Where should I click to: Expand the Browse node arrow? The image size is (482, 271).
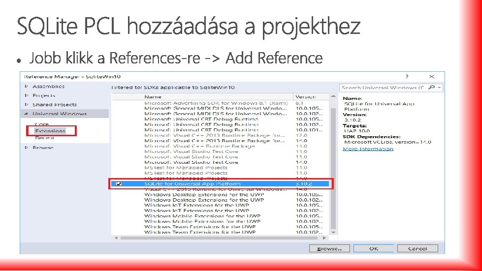pos(27,148)
